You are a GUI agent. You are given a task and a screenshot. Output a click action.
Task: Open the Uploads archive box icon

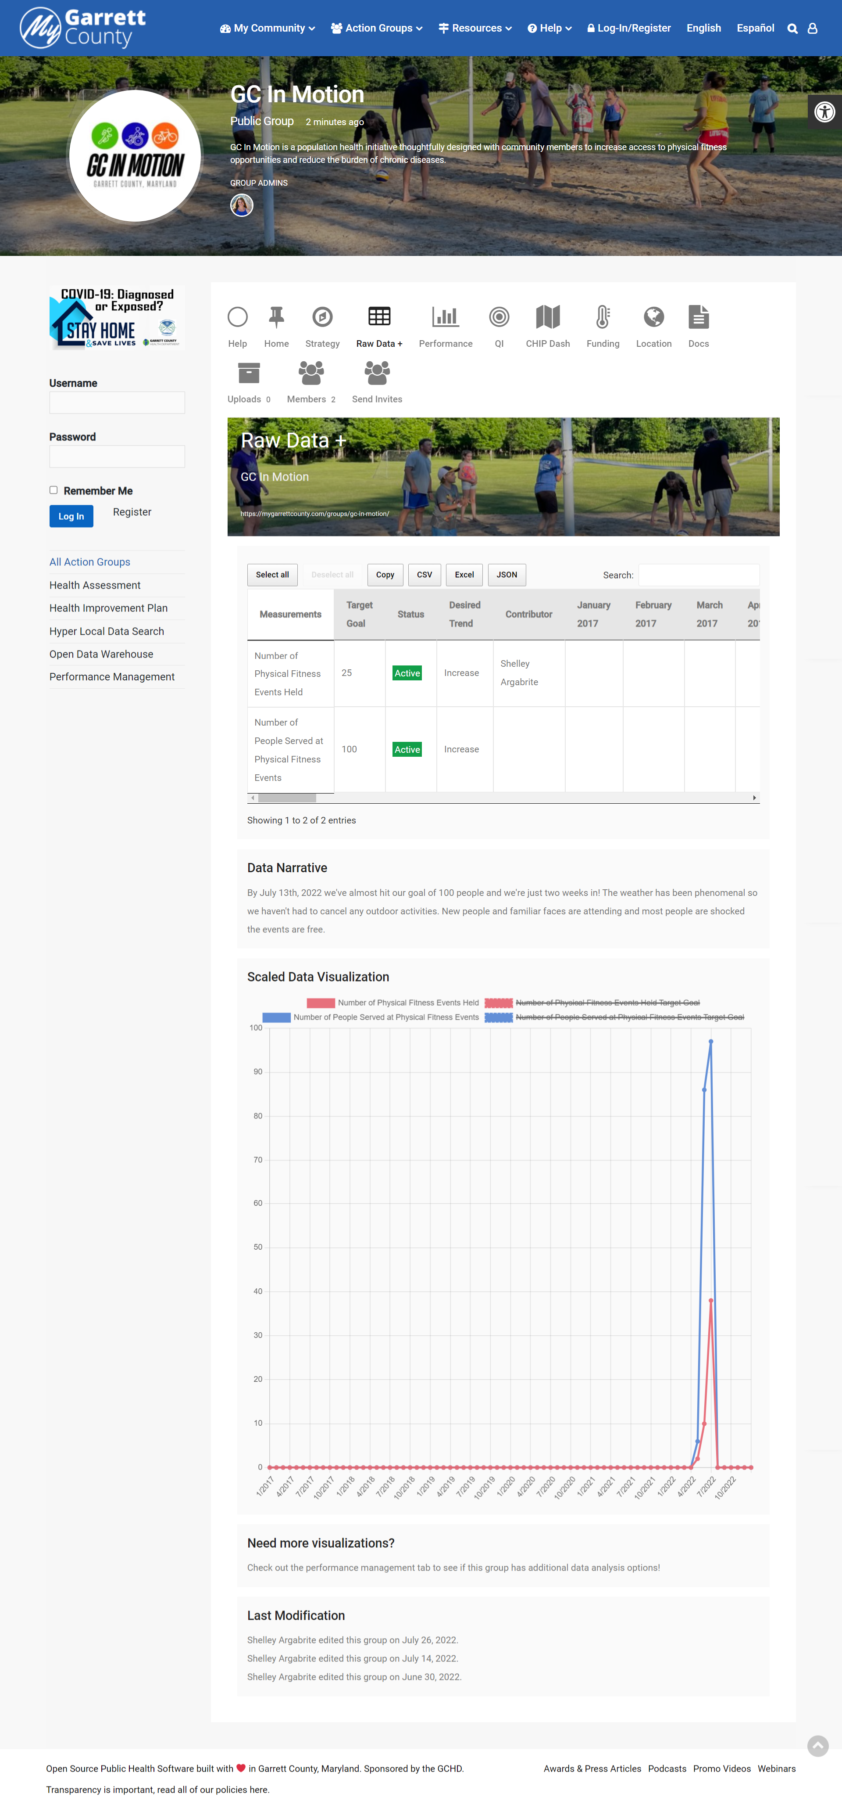[249, 373]
